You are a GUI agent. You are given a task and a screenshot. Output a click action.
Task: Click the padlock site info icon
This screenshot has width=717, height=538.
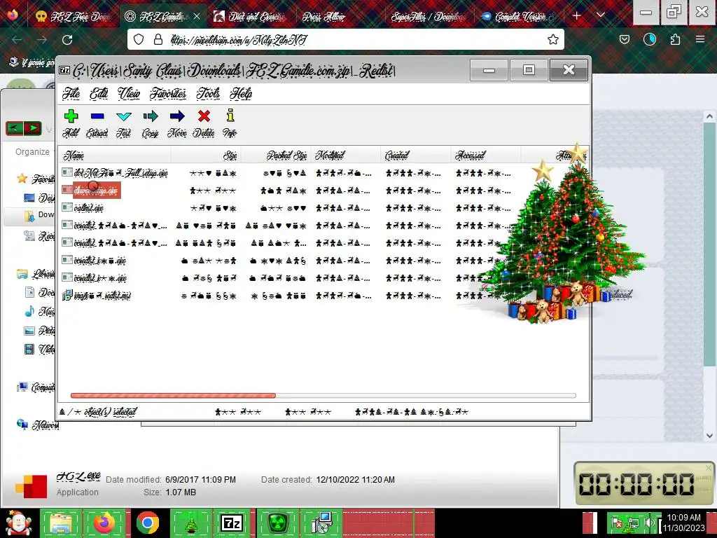[158, 39]
